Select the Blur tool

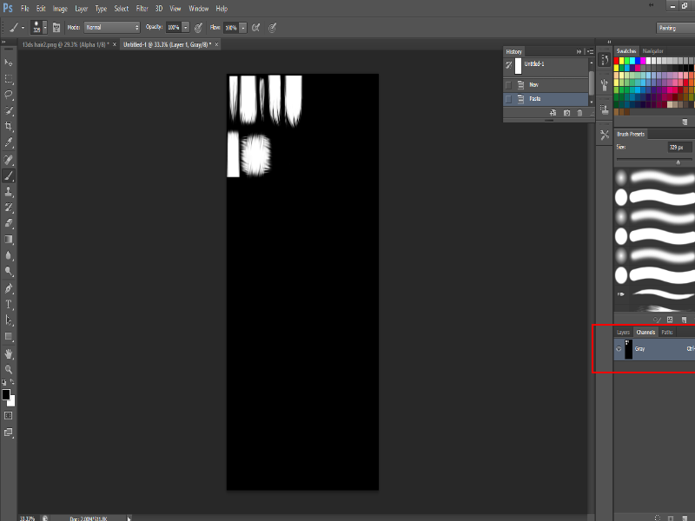9,255
